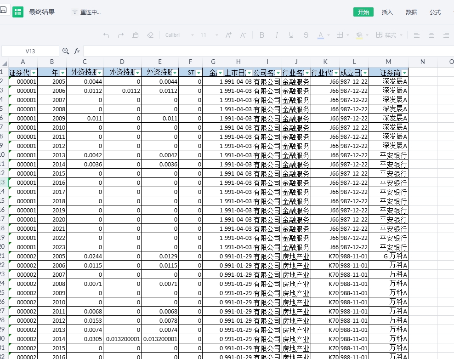The image size is (454, 359).
Task: Switch to the 公式 tab
Action: (435, 12)
